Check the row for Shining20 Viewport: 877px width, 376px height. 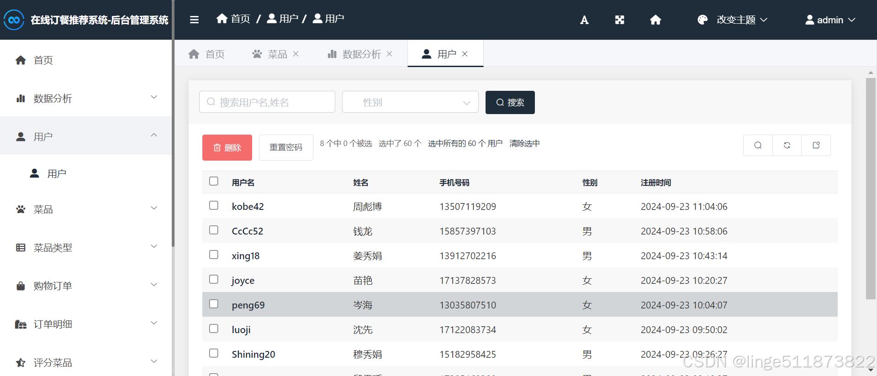[214, 353]
